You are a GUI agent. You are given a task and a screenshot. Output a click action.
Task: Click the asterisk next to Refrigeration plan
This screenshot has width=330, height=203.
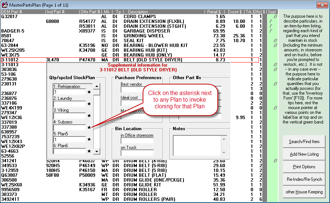[x=89, y=92]
